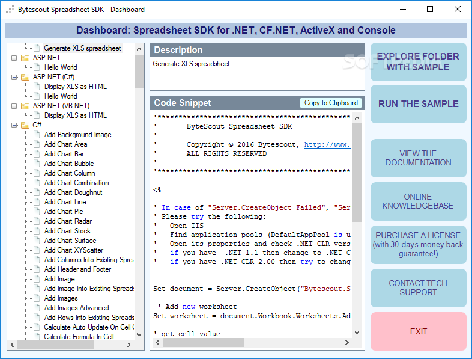Click Purchase A License button
This screenshot has height=359, width=472.
418,245
